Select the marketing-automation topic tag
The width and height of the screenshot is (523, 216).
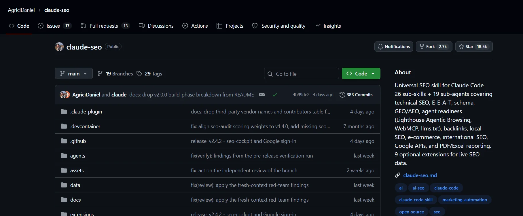coord(465,200)
